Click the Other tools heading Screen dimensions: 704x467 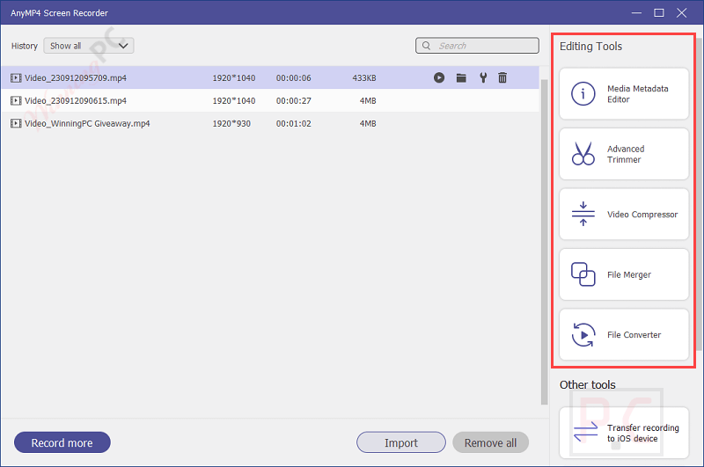[x=587, y=385]
